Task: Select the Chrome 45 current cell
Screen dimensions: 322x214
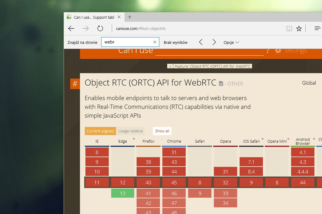Action: [x=174, y=183]
